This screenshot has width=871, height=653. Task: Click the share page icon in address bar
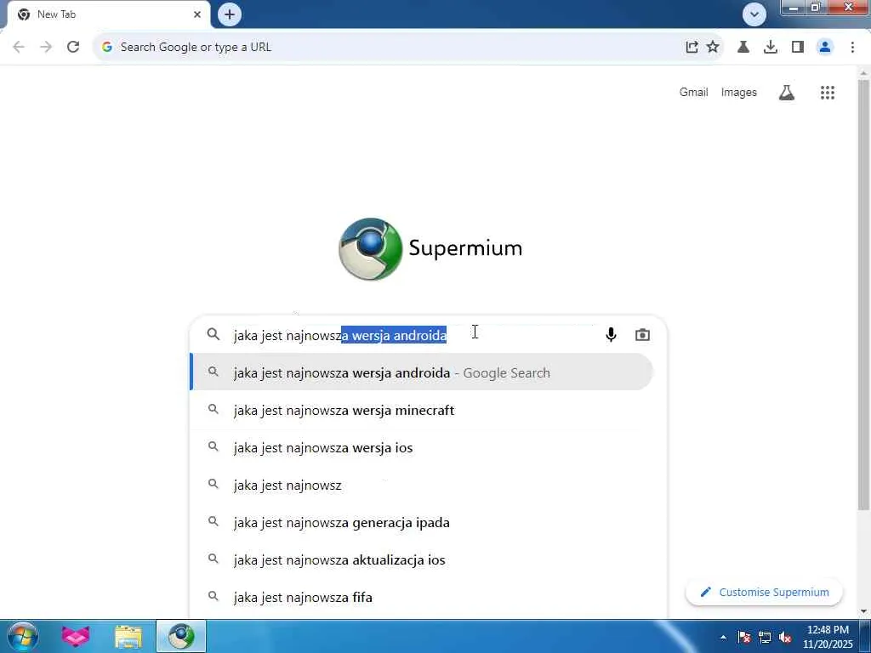692,48
